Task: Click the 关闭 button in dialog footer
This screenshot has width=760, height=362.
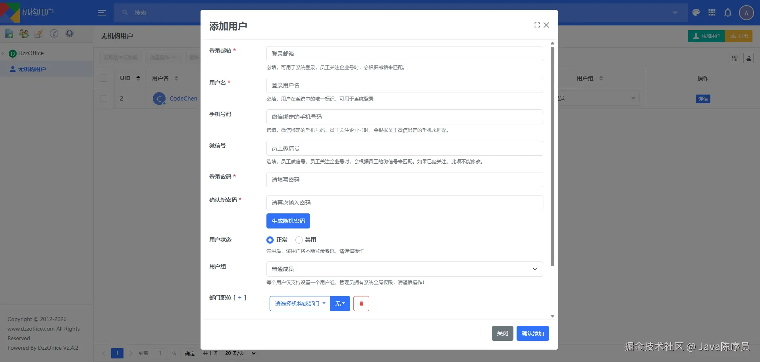Action: pos(503,333)
